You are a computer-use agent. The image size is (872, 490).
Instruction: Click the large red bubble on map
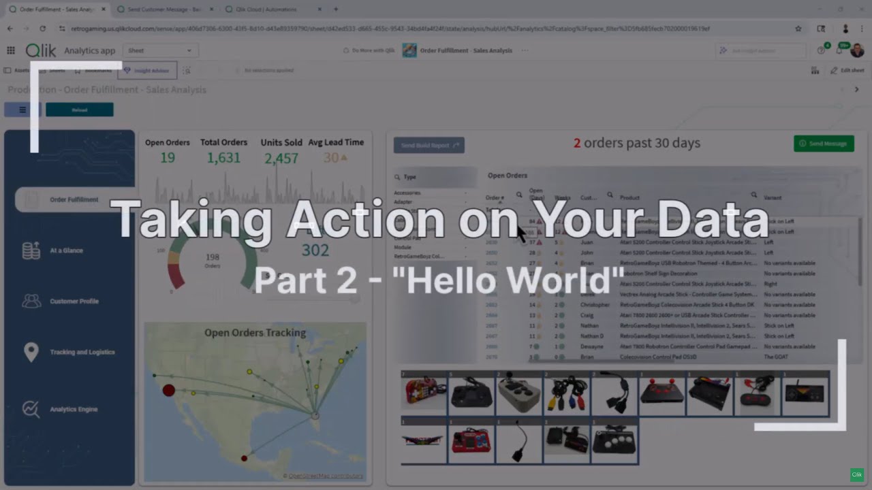coord(168,390)
